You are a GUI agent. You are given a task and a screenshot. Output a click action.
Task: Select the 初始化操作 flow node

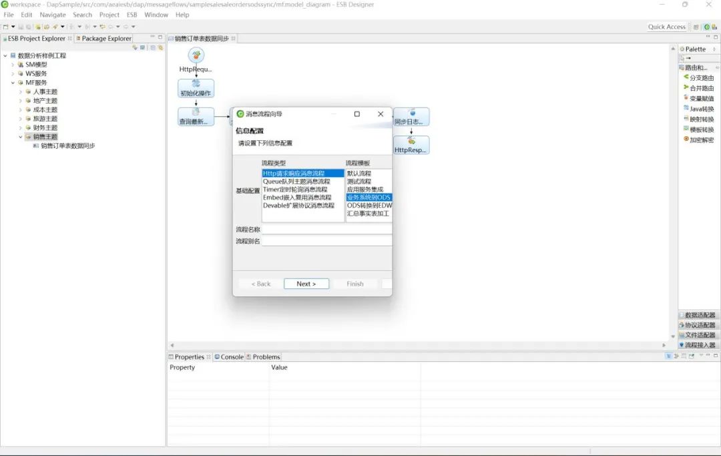point(196,88)
